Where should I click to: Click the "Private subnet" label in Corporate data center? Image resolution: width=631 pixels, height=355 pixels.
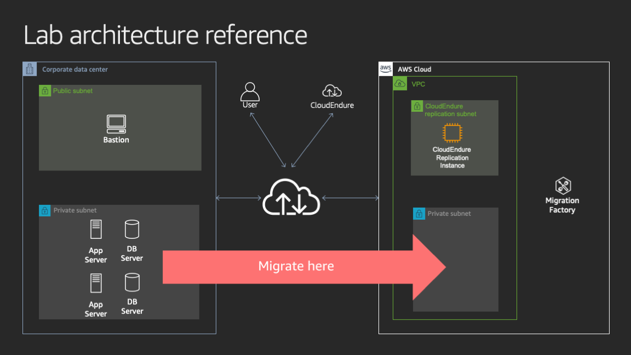coord(75,210)
